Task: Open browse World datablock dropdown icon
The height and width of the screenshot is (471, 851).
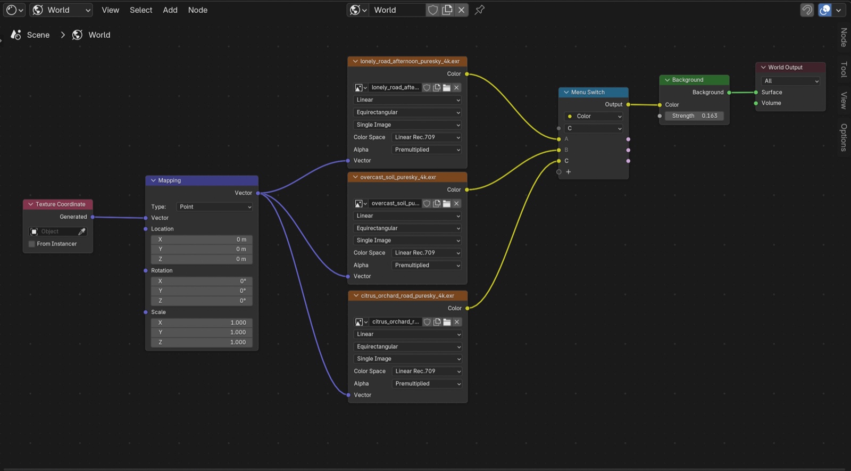Action: [x=358, y=10]
